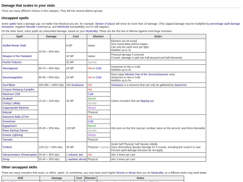Screen dimensions: 243x182
Task: Follow the 'flipping out' link
Action: click(x=147, y=101)
